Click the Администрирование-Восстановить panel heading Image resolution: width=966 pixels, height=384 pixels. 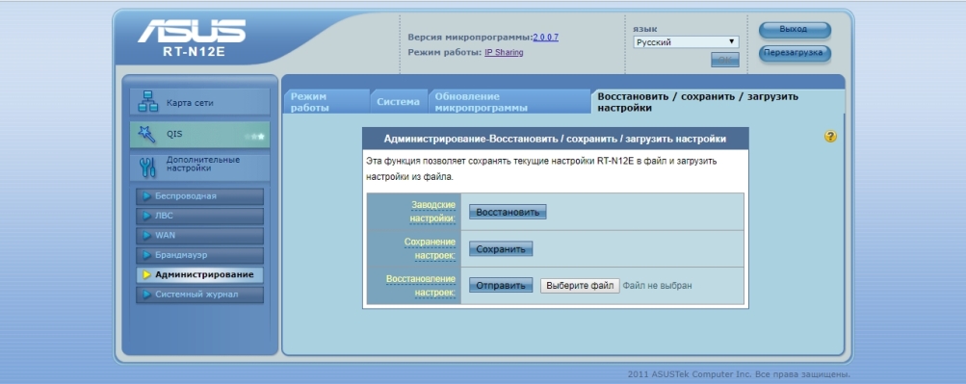coord(555,140)
